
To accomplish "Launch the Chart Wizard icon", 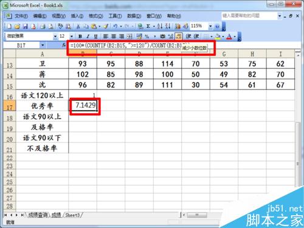I will coord(178,26).
